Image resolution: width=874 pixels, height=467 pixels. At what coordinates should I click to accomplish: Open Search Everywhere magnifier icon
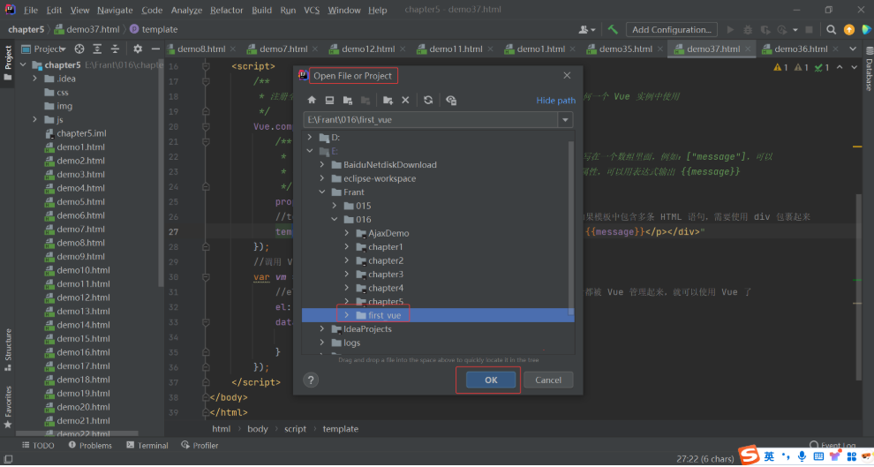tap(831, 29)
